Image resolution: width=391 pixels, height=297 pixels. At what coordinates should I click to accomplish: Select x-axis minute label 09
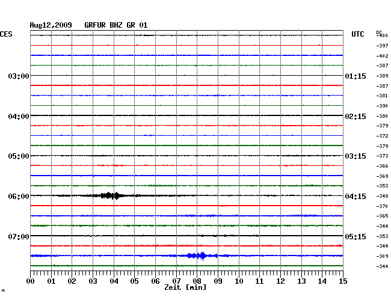(218, 281)
